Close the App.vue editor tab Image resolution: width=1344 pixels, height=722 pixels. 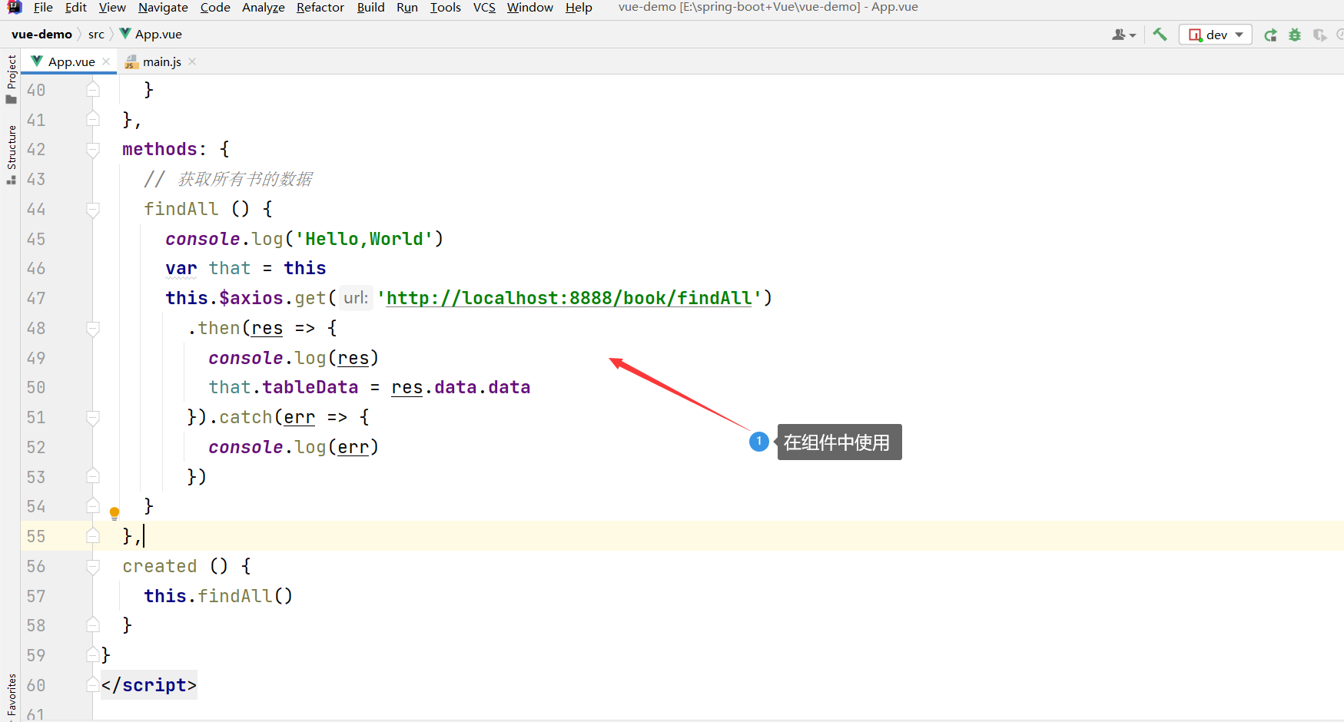pyautogui.click(x=106, y=61)
